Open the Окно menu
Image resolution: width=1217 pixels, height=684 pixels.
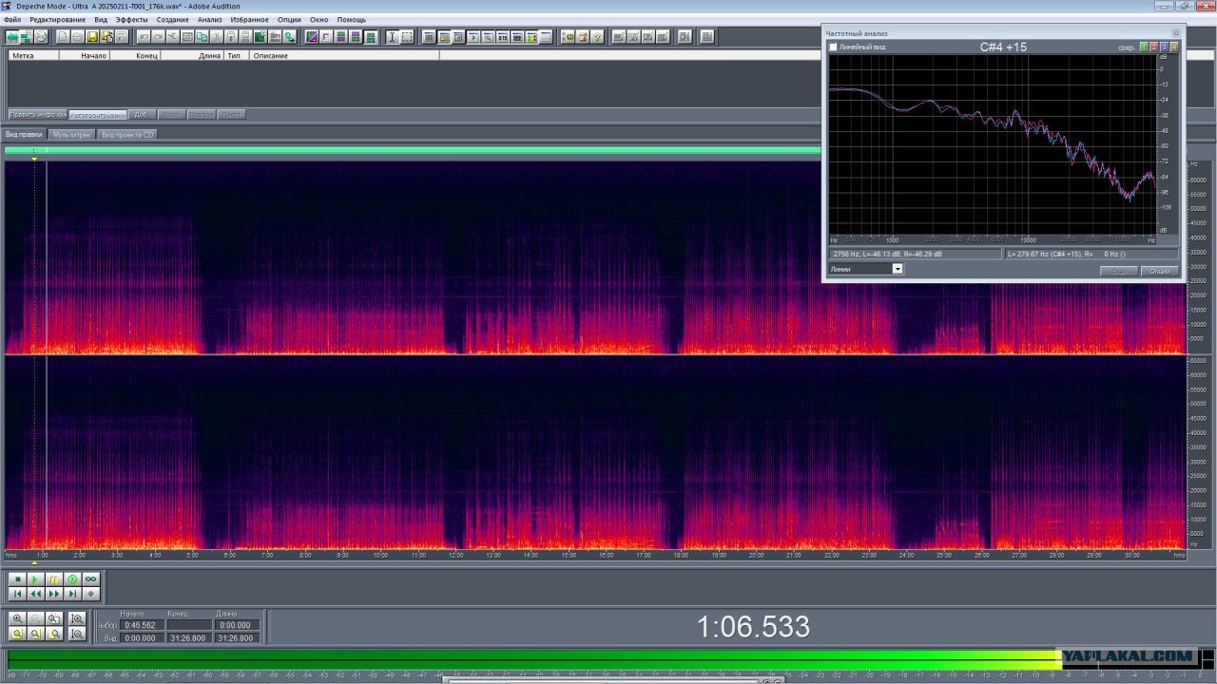[319, 20]
